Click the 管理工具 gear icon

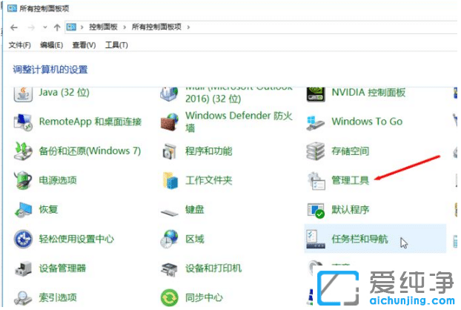316,181
